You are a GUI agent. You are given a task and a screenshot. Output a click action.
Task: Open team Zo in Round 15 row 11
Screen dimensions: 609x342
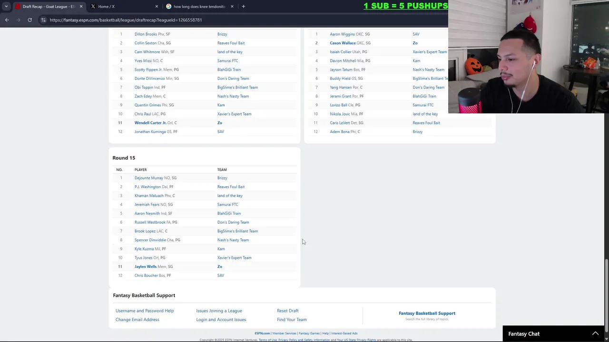click(220, 266)
